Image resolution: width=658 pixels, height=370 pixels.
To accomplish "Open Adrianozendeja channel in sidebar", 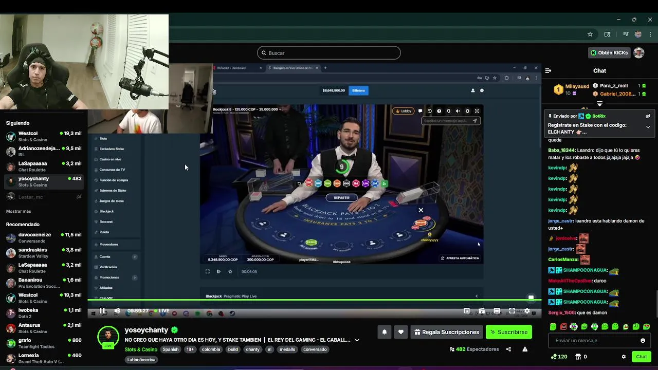I will pyautogui.click(x=44, y=151).
